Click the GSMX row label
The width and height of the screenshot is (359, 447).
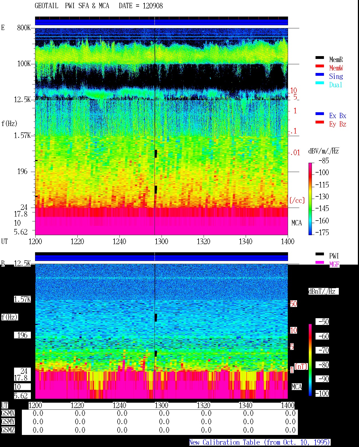8,413
